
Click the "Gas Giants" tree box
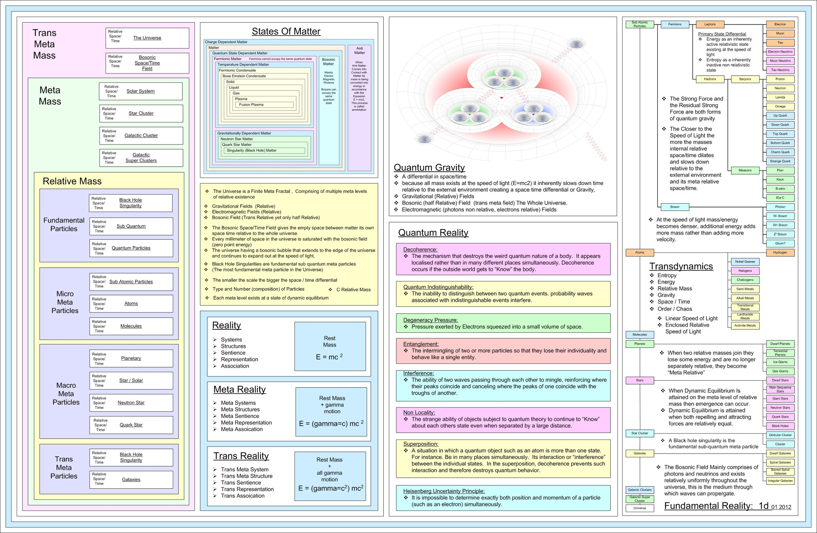click(x=780, y=371)
